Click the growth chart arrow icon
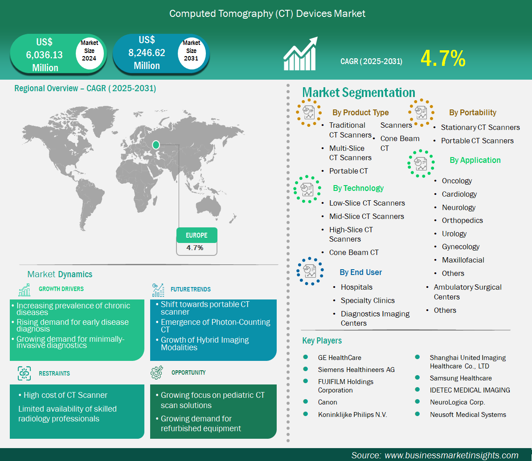Screen dimensions: 532x461 301,54
